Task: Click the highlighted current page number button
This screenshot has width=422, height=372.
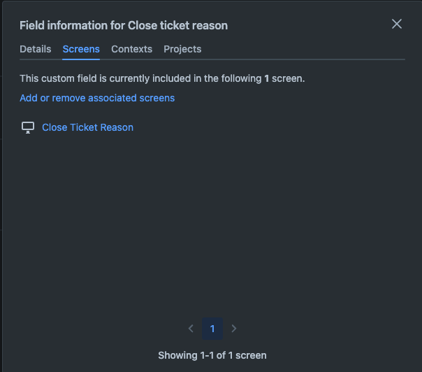Action: click(212, 329)
